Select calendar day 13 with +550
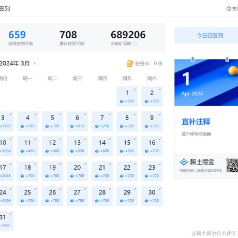Screen dimensions: 238x238 (x=77, y=146)
